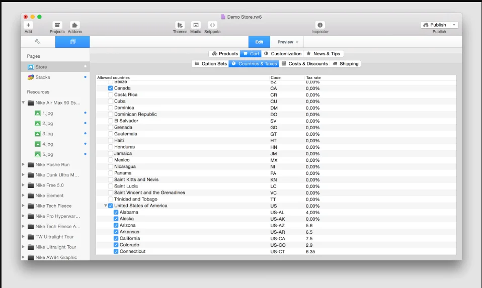Check the Jamaica checkbox
Viewport: 482px width, 288px height.
[x=110, y=153]
